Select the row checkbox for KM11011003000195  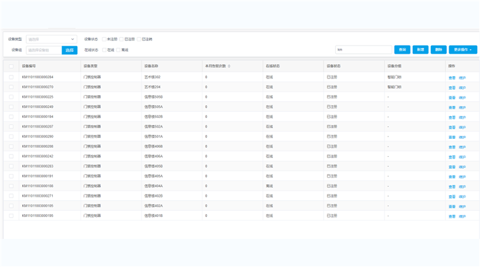coord(11,216)
